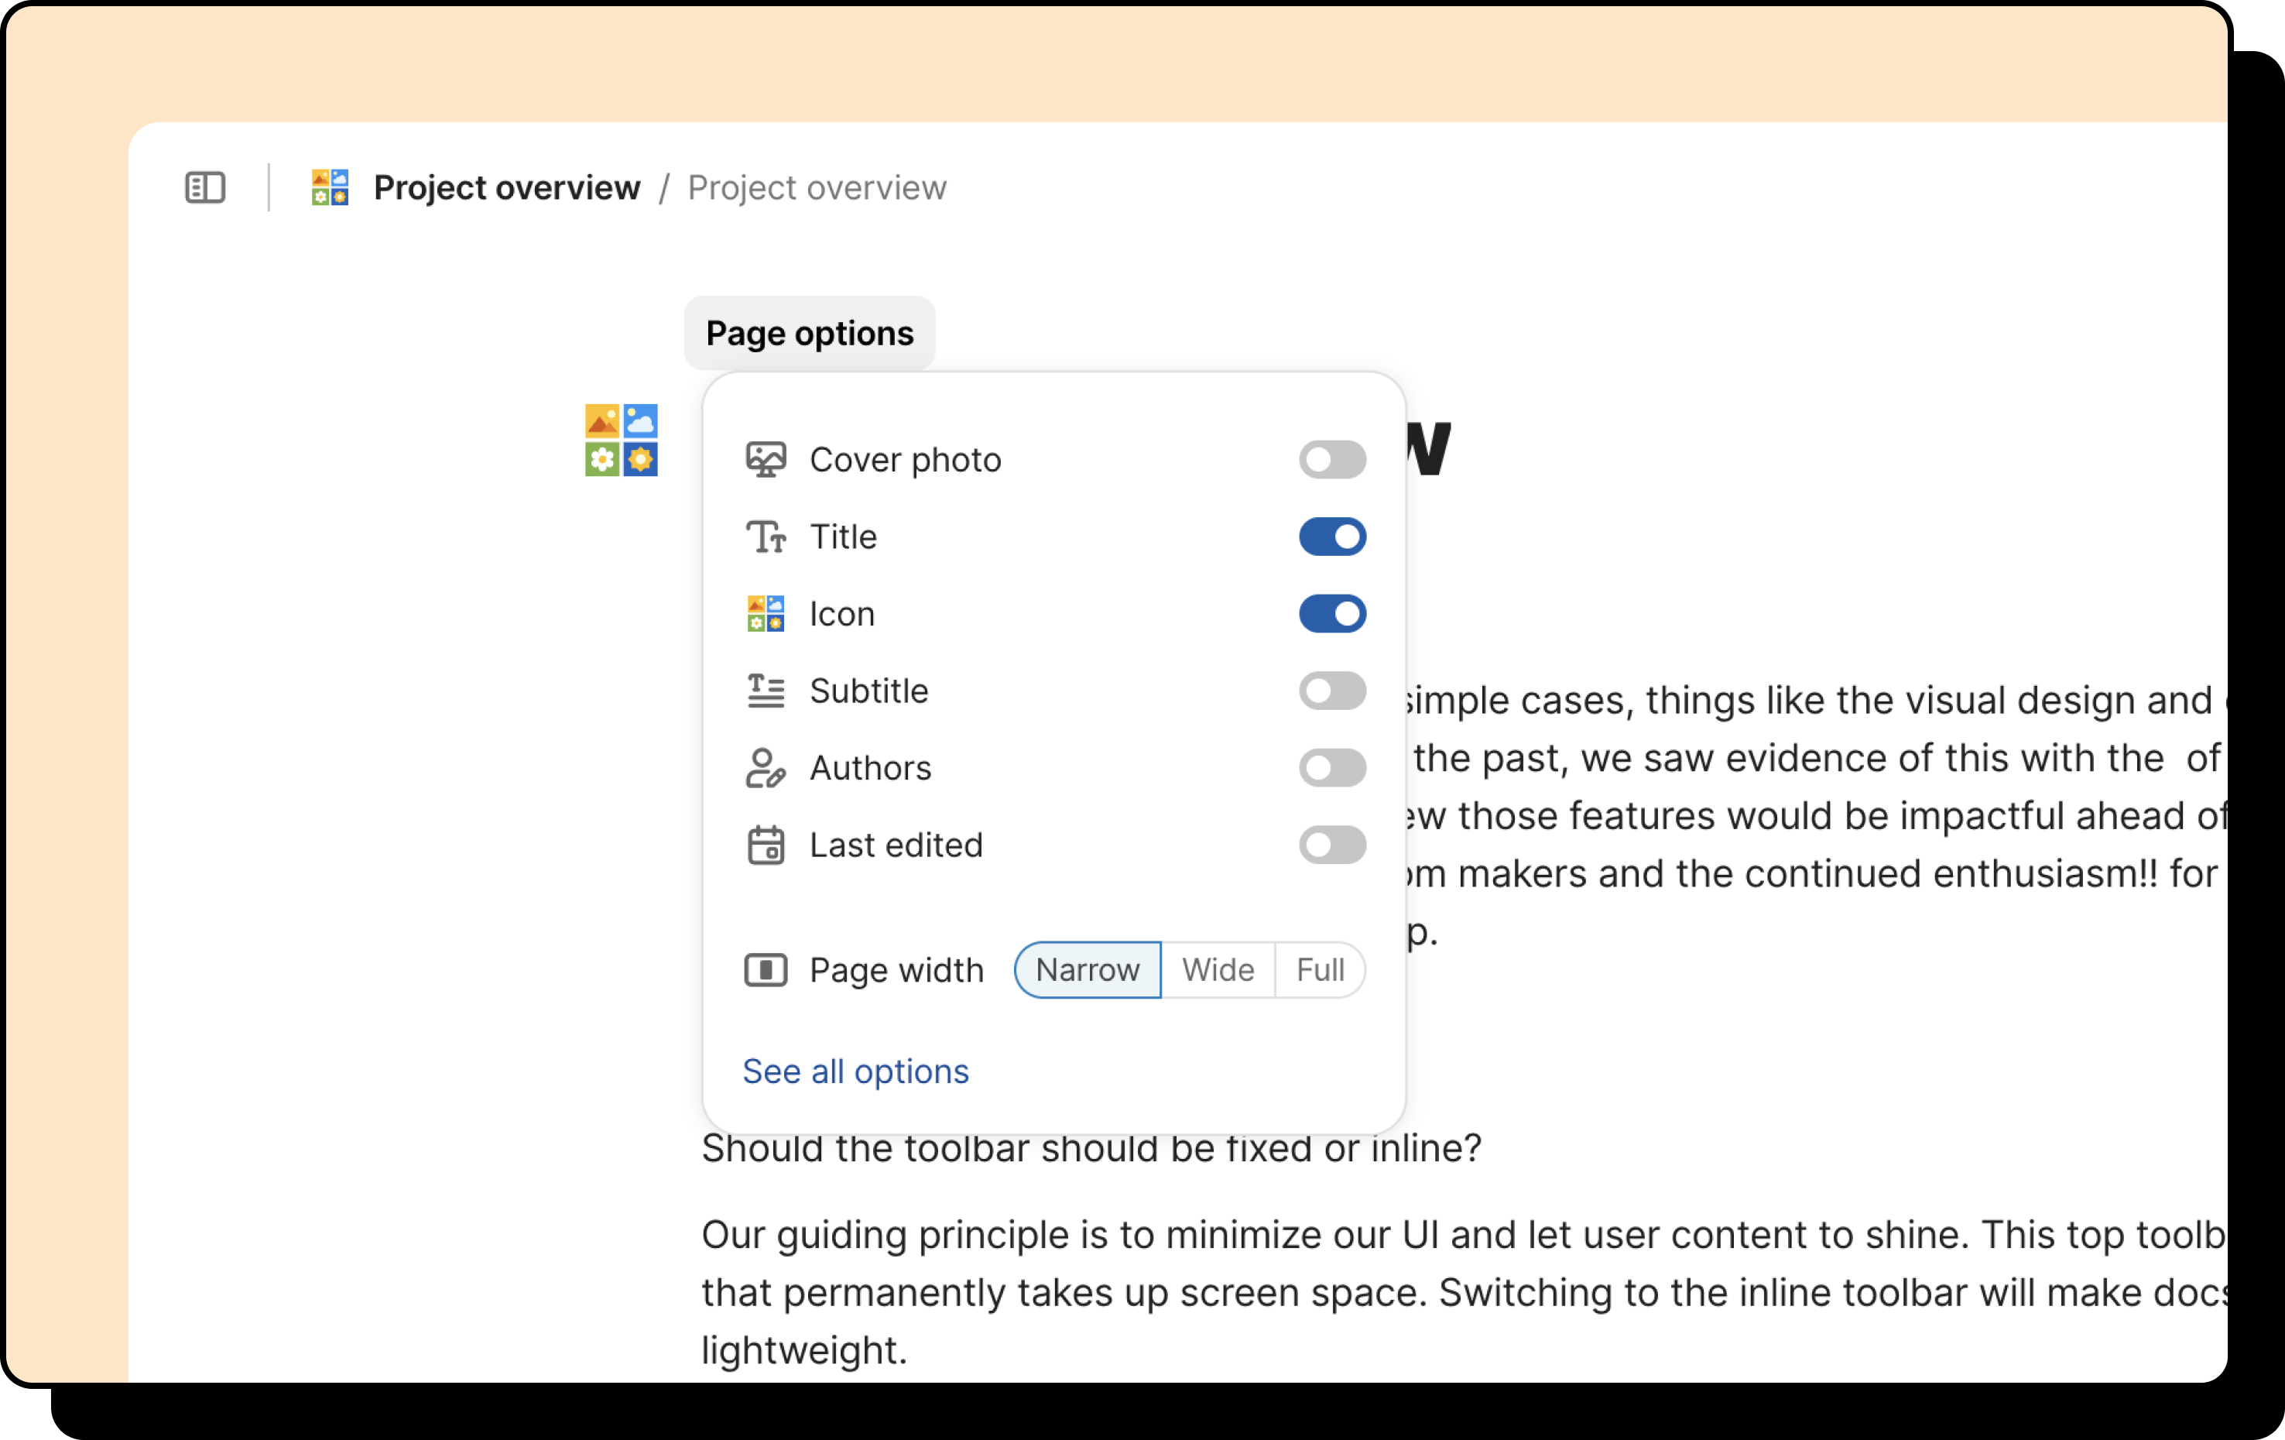Turn off the Icon toggle
Image resolution: width=2285 pixels, height=1440 pixels.
pyautogui.click(x=1332, y=614)
